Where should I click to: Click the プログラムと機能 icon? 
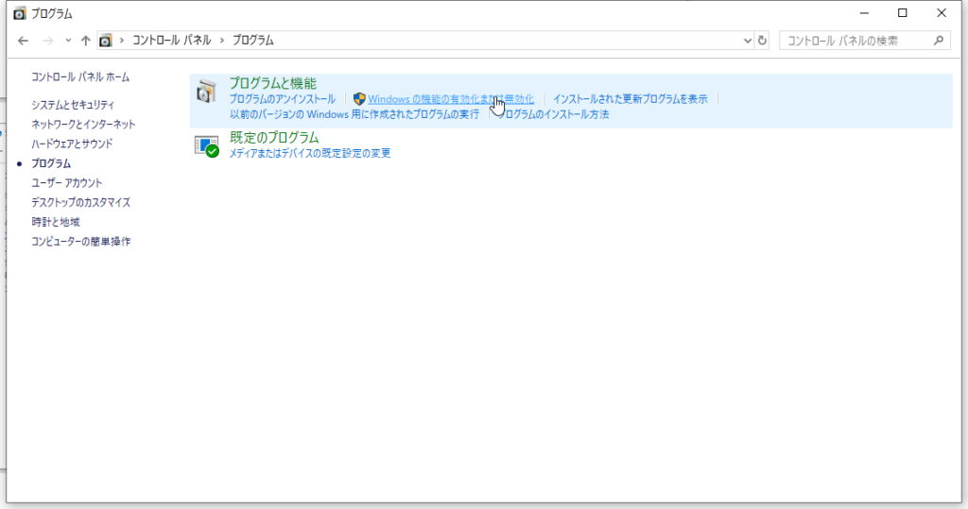coord(206,92)
